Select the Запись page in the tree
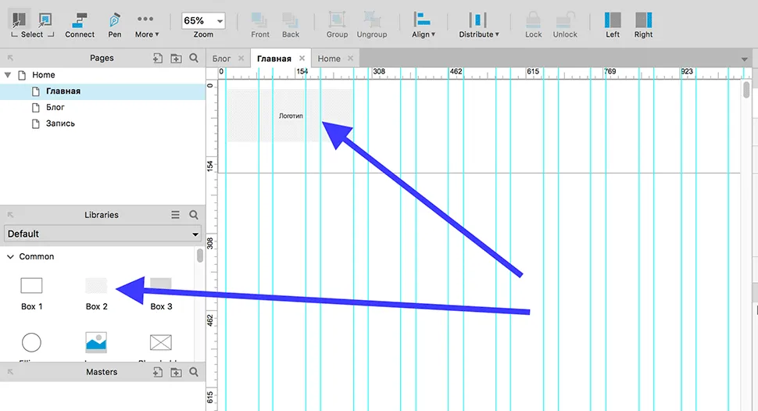The width and height of the screenshot is (758, 411). [60, 123]
